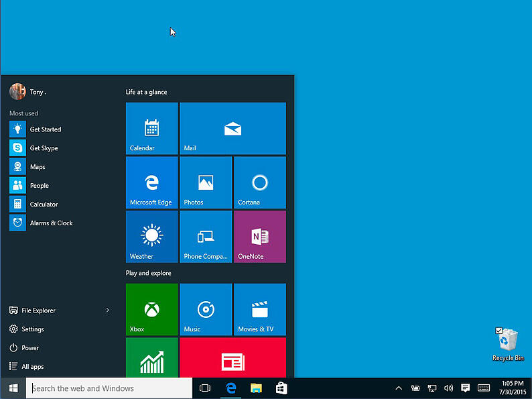Open the green Money chart tile
532x399 pixels.
click(151, 357)
